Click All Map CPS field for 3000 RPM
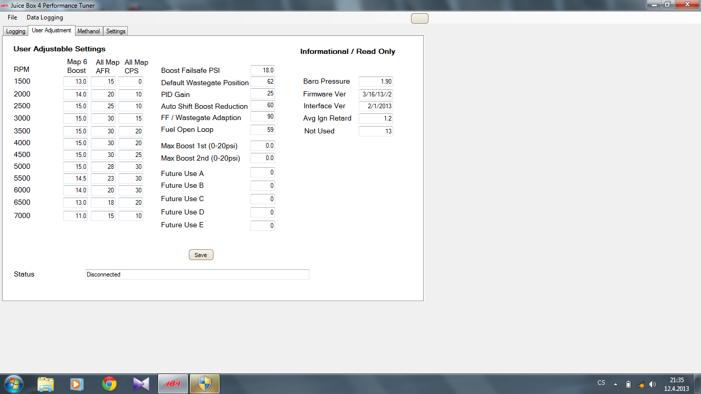The image size is (701, 394). point(131,119)
